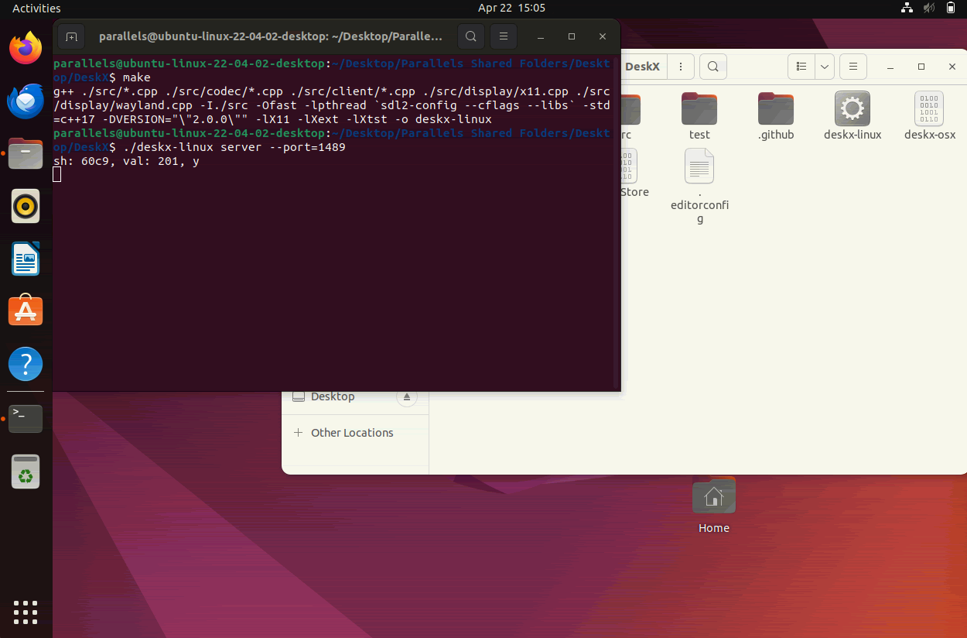Open the battery indicator in the top bar

951,9
